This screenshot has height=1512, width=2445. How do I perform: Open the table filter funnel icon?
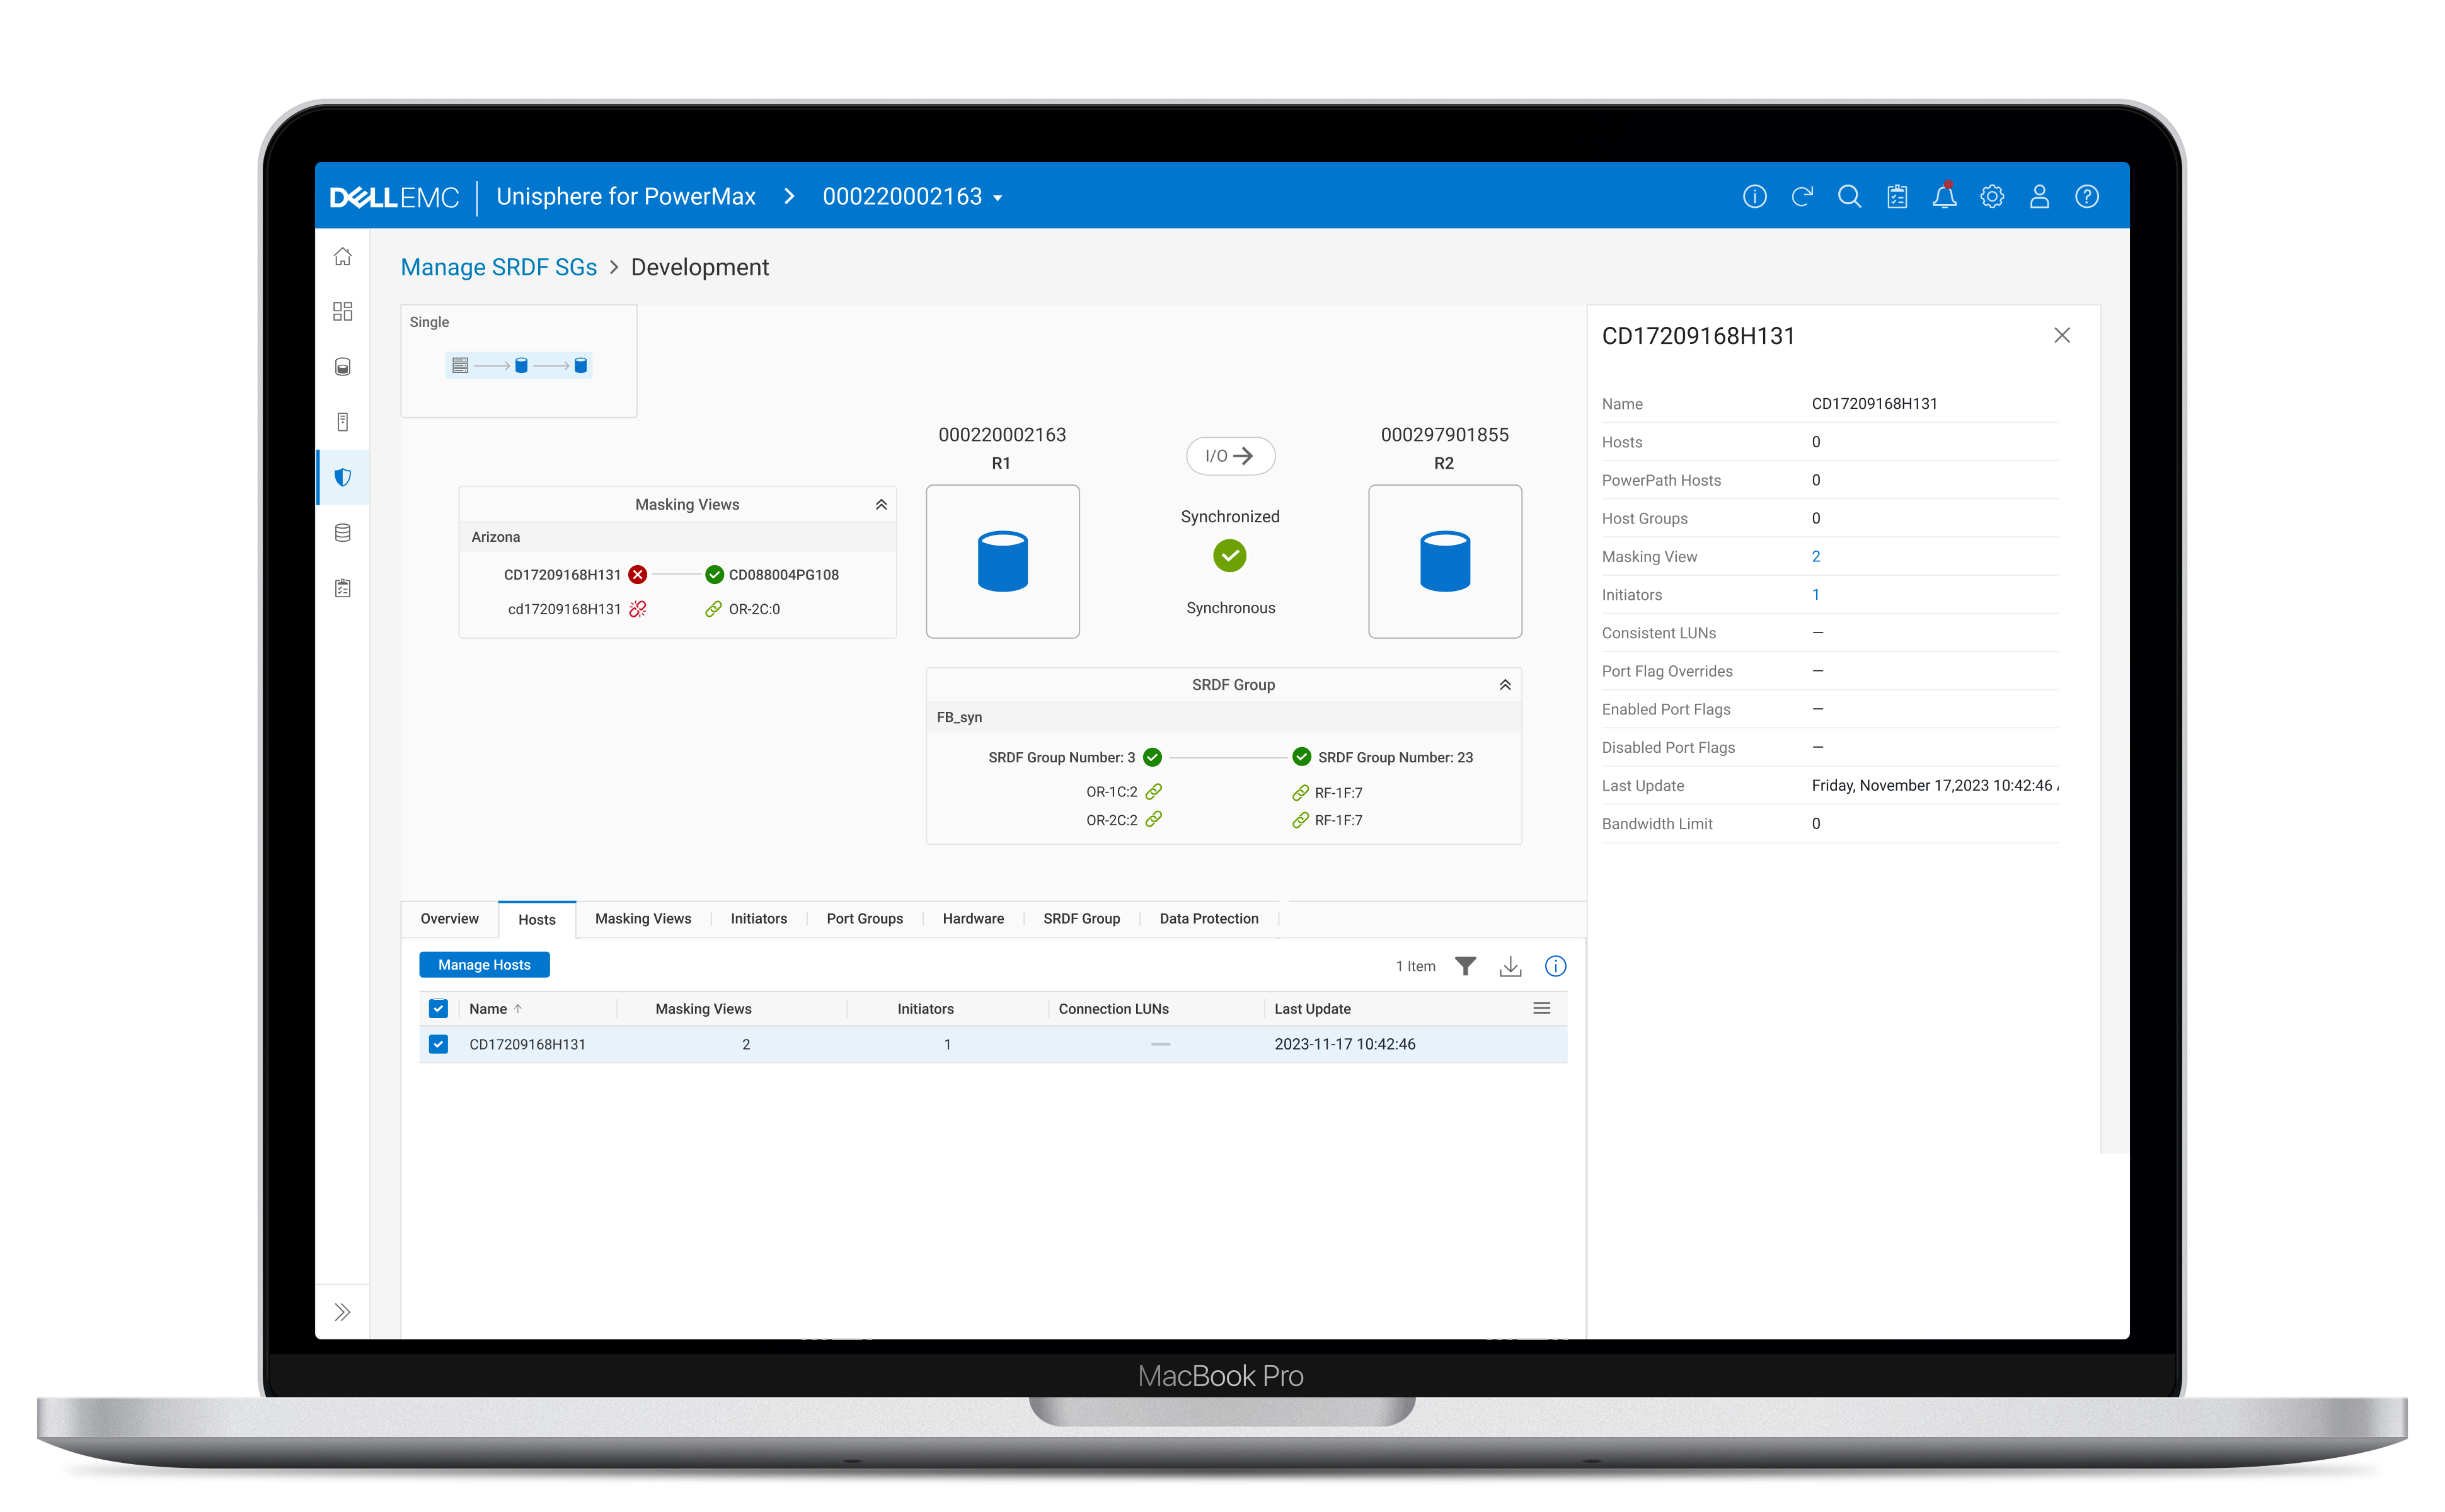coord(1465,966)
